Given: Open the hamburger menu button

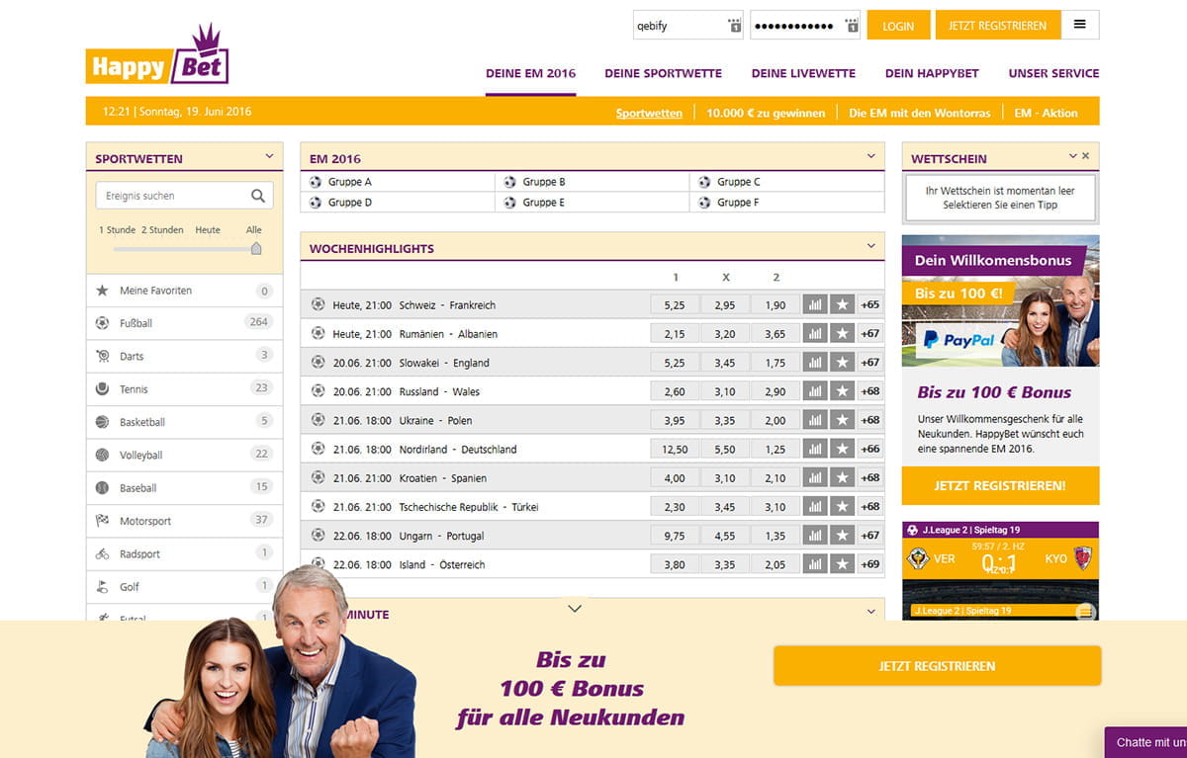Looking at the screenshot, I should pos(1080,25).
